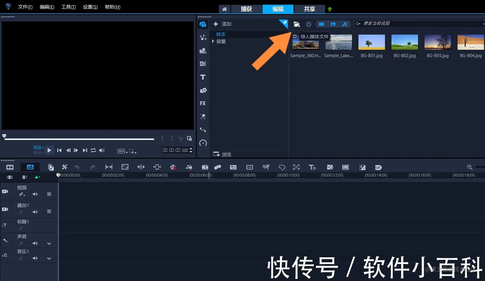Click the timeline zoom out magnifier
The height and width of the screenshot is (281, 485).
(x=470, y=167)
